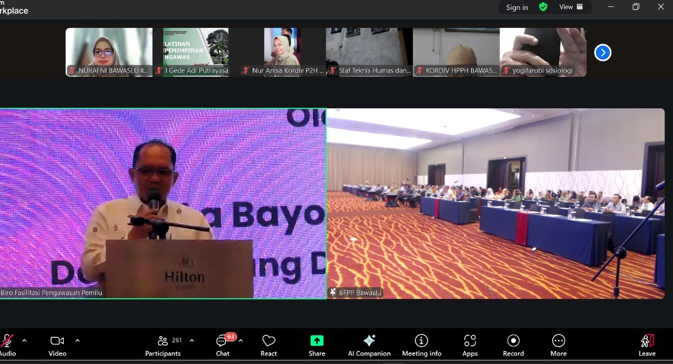Expand audio options arrow next to Audio
The width and height of the screenshot is (673, 364).
coord(24,340)
